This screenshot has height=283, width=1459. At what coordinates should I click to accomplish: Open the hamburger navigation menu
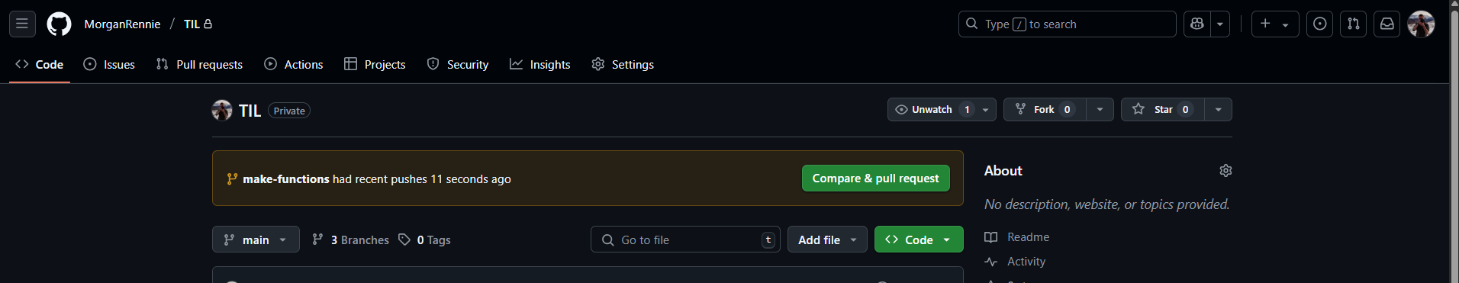pyautogui.click(x=22, y=24)
